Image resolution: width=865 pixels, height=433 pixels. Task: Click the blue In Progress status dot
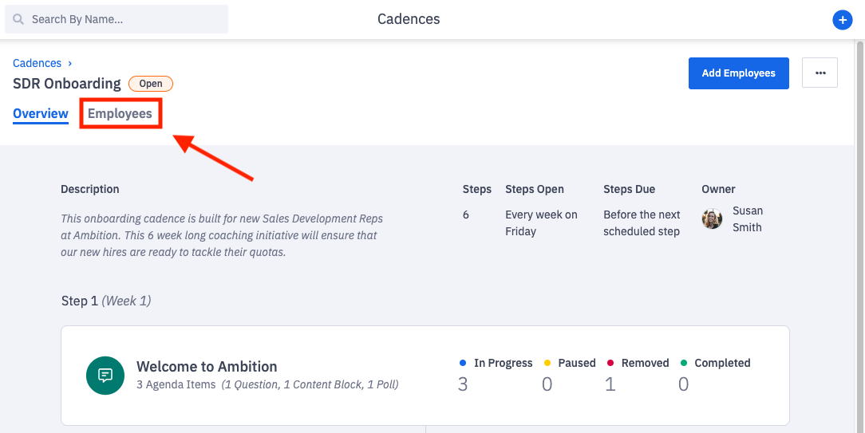tap(463, 363)
